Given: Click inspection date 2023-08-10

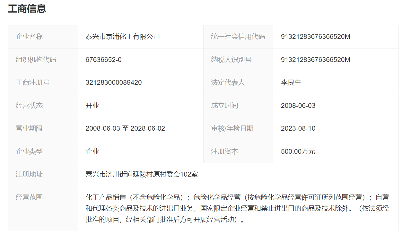Looking at the screenshot, I should [298, 128].
